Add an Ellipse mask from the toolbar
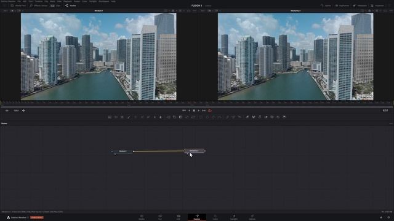 point(207,117)
